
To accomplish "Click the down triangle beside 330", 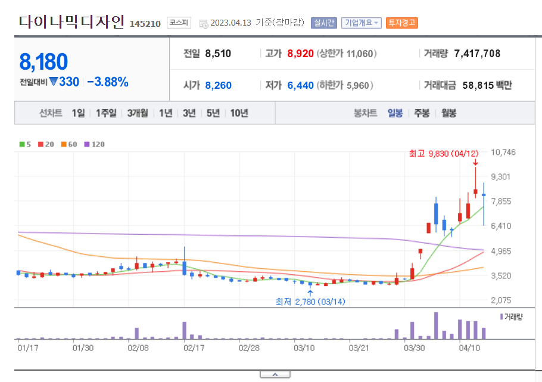I will (54, 82).
